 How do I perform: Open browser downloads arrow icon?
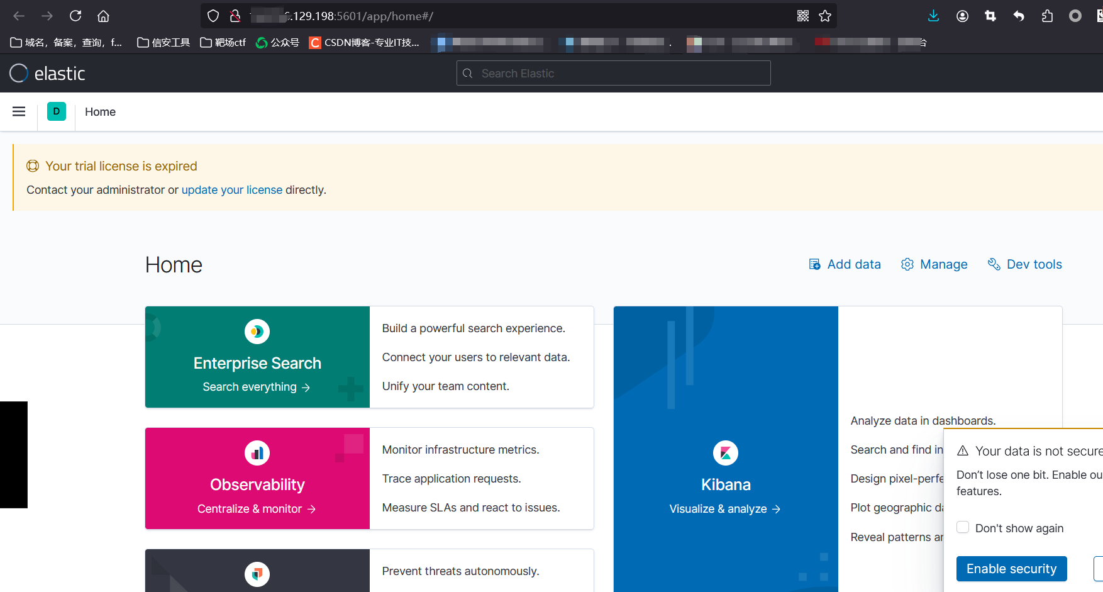click(933, 16)
